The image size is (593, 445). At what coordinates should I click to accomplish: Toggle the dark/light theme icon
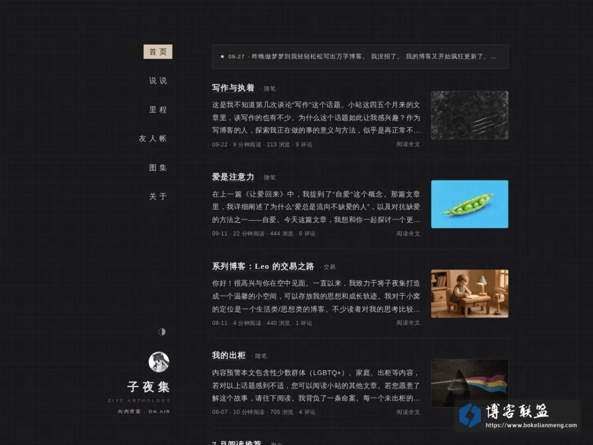pyautogui.click(x=162, y=332)
